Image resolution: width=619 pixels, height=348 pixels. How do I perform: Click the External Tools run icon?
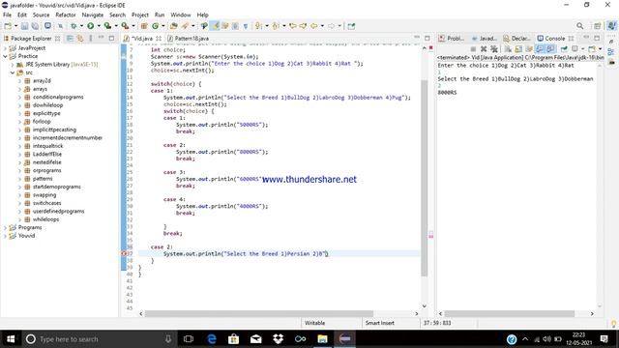[x=125, y=26]
